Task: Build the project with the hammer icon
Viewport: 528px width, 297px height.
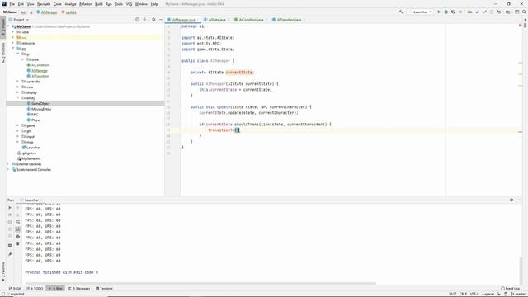Action: point(401,12)
